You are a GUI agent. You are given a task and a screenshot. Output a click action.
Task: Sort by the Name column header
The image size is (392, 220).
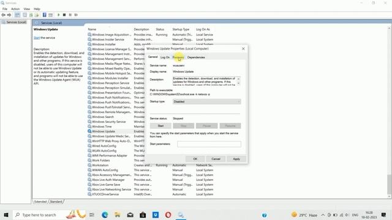(x=92, y=29)
